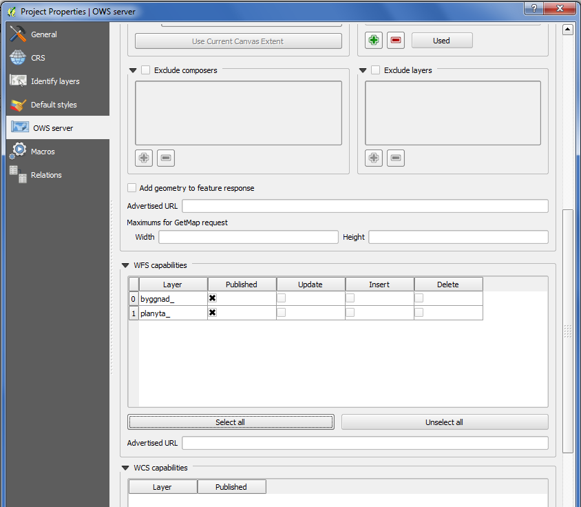Collapse the WCS capabilities section
The height and width of the screenshot is (507, 581).
125,468
